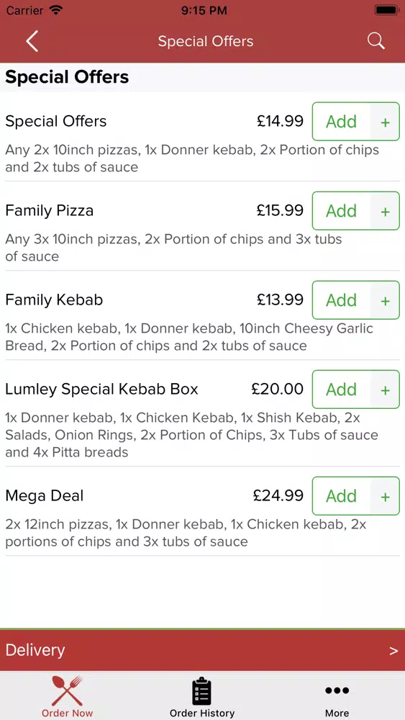The image size is (405, 720).
Task: Open the Order History clipboard icon
Action: pyautogui.click(x=202, y=691)
